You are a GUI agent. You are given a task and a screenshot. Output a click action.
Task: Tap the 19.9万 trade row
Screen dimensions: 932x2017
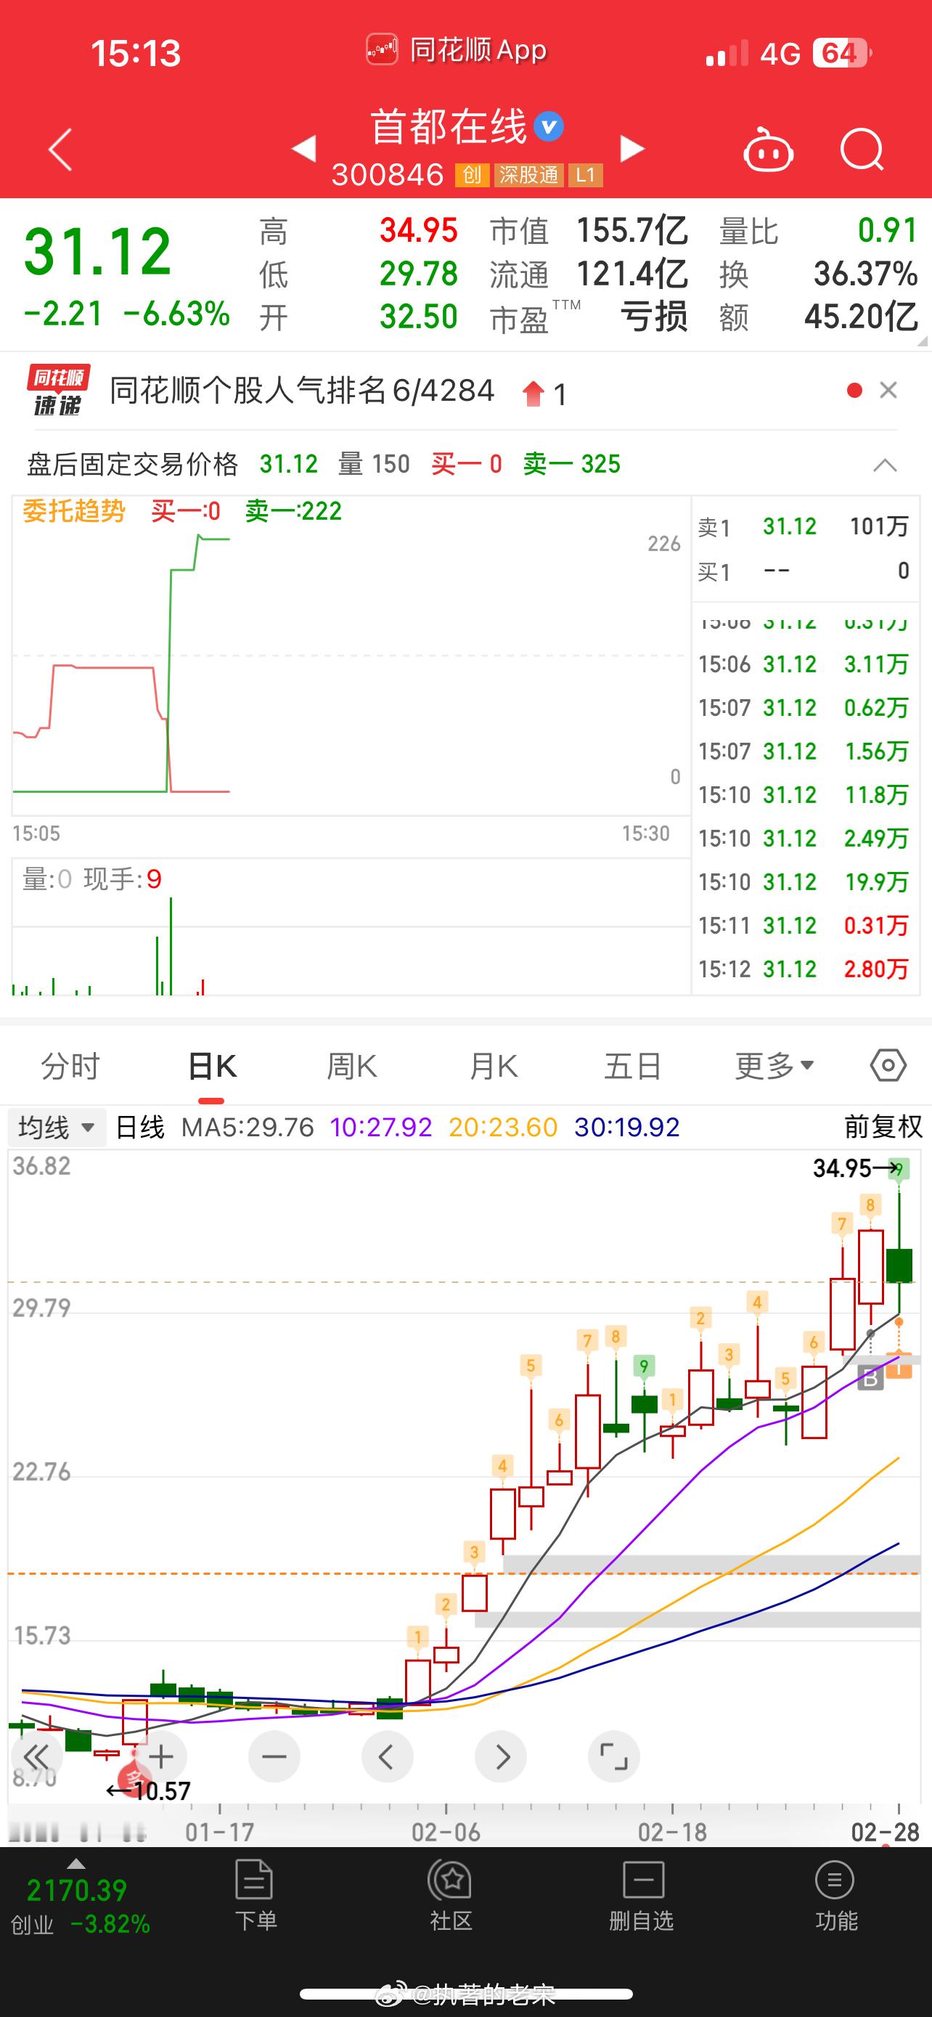pos(804,881)
